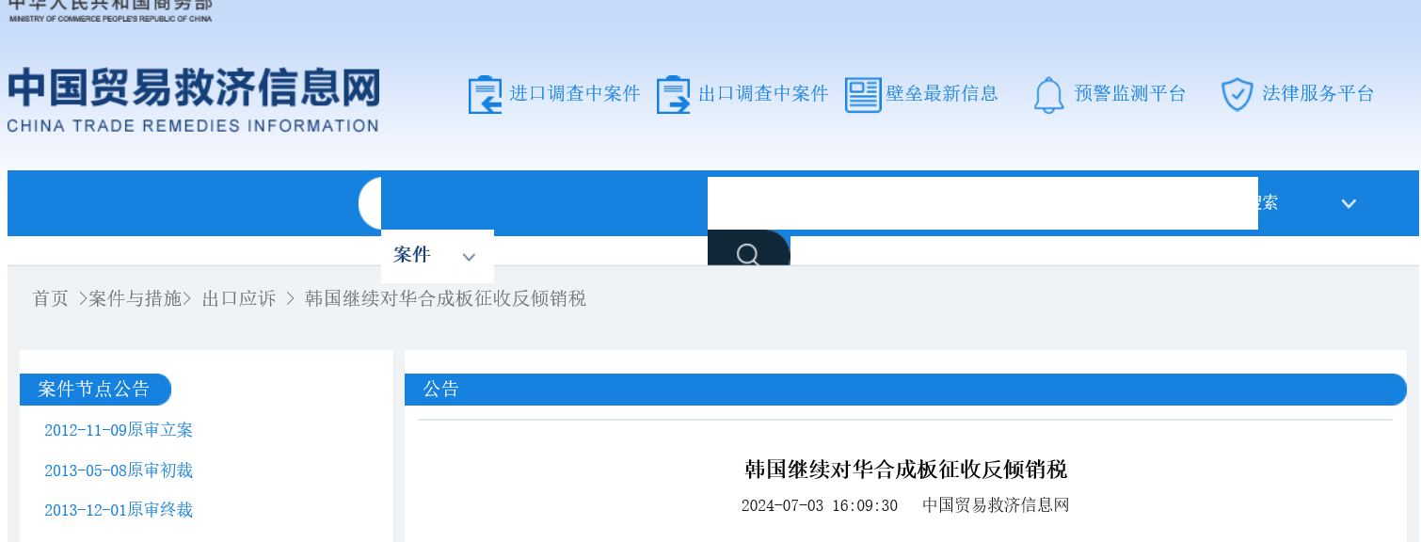The height and width of the screenshot is (542, 1421).
Task: Open the 预警监测平台 bell icon
Action: click(1048, 94)
